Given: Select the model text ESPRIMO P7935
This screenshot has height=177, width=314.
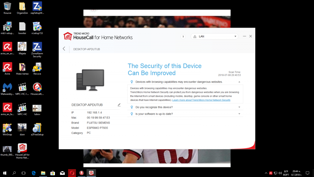Looking at the screenshot, I should pos(97,128).
